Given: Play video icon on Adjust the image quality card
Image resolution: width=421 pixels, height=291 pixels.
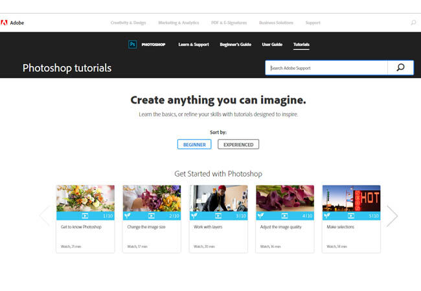Looking at the screenshot, I should click(284, 216).
